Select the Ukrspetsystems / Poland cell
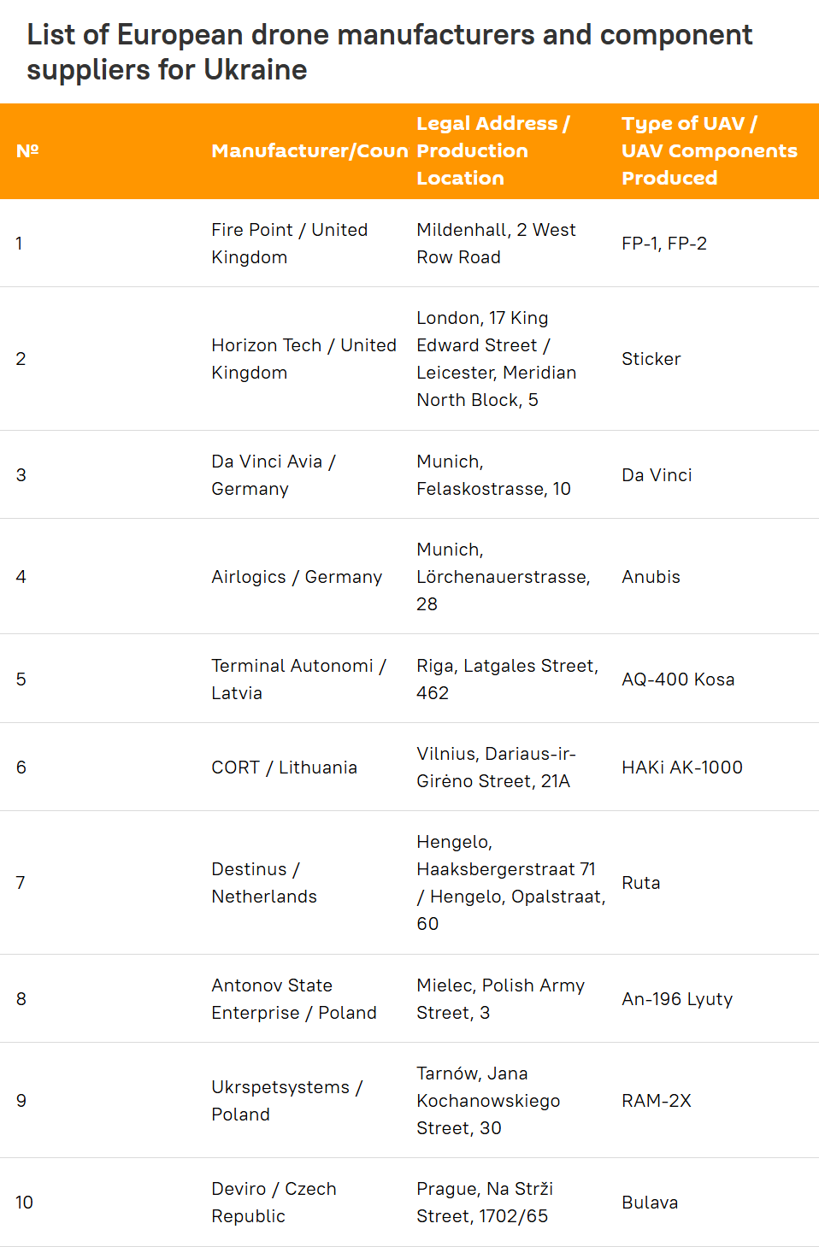Screen dimensions: 819x1247 (x=287, y=1101)
